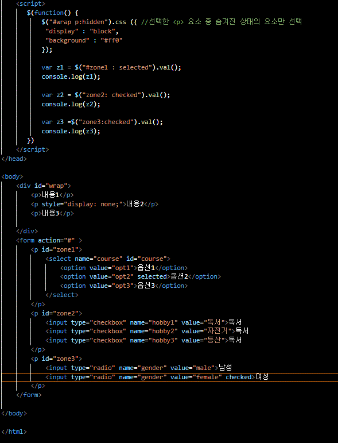Screen dimensions: 338x443
Task: Click the "zone3:checked" selector string
Action: tap(106, 122)
